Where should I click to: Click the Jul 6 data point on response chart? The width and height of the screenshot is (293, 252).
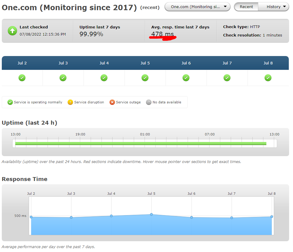click(x=192, y=217)
